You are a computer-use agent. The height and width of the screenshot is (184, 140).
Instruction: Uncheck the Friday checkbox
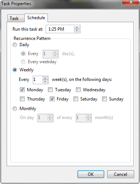point(52,99)
